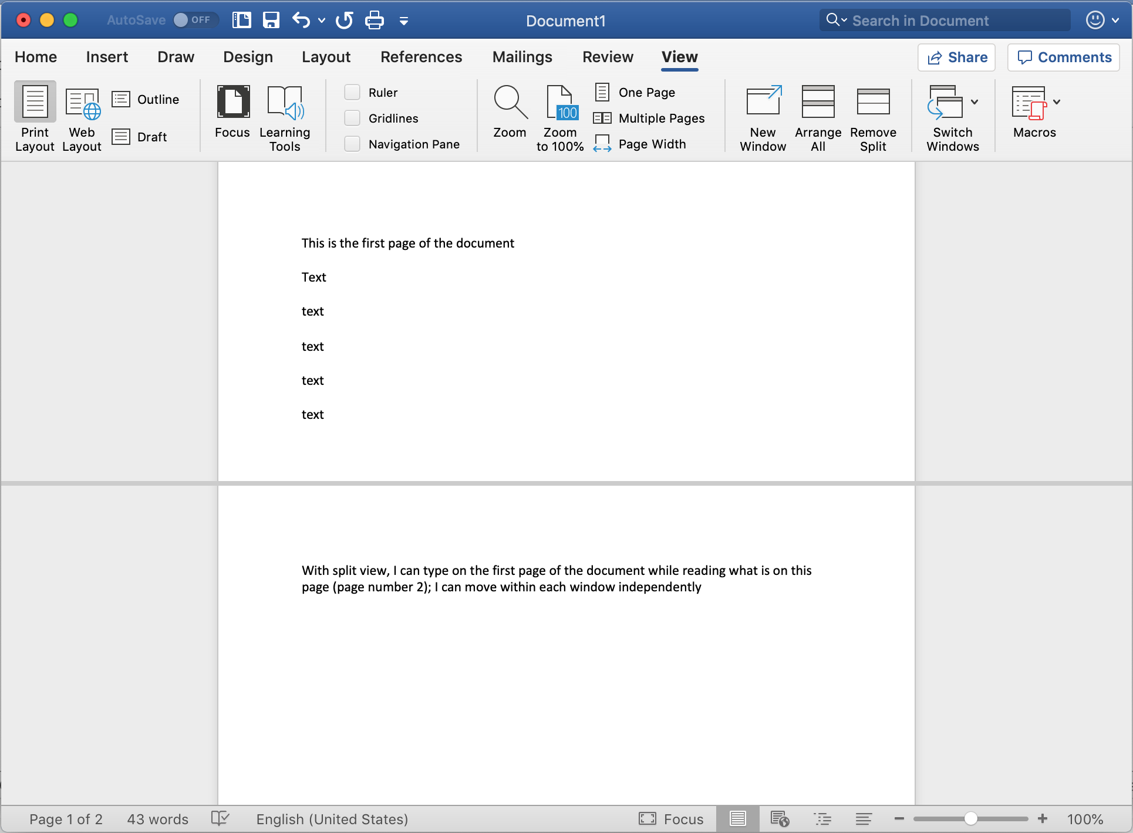Open Learning Tools
The image size is (1133, 833).
pos(285,103)
